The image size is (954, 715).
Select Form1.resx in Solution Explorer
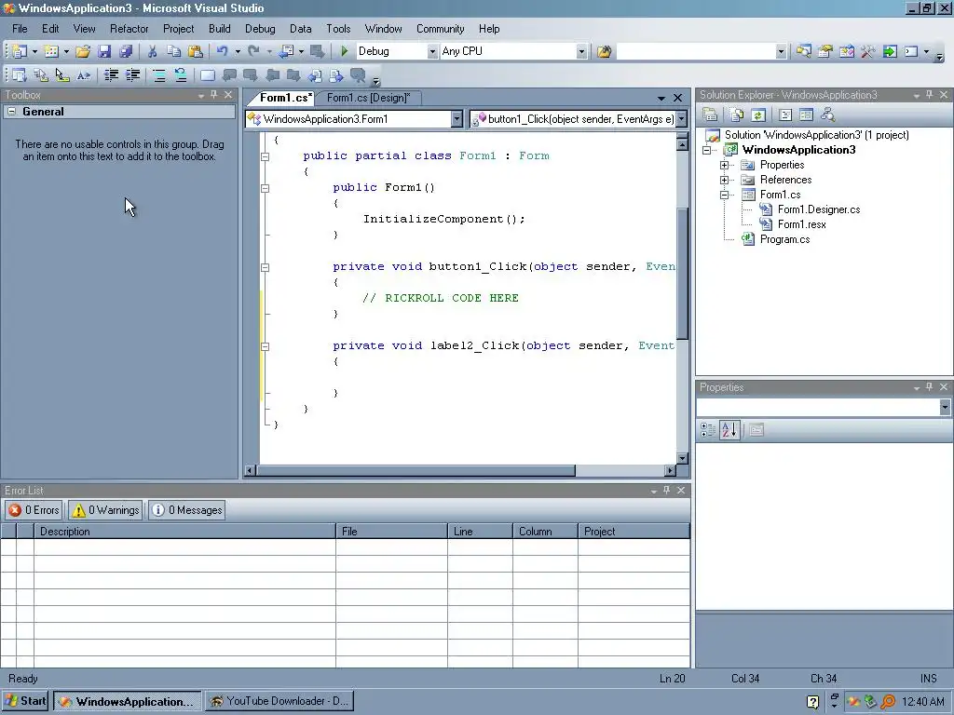coord(802,225)
